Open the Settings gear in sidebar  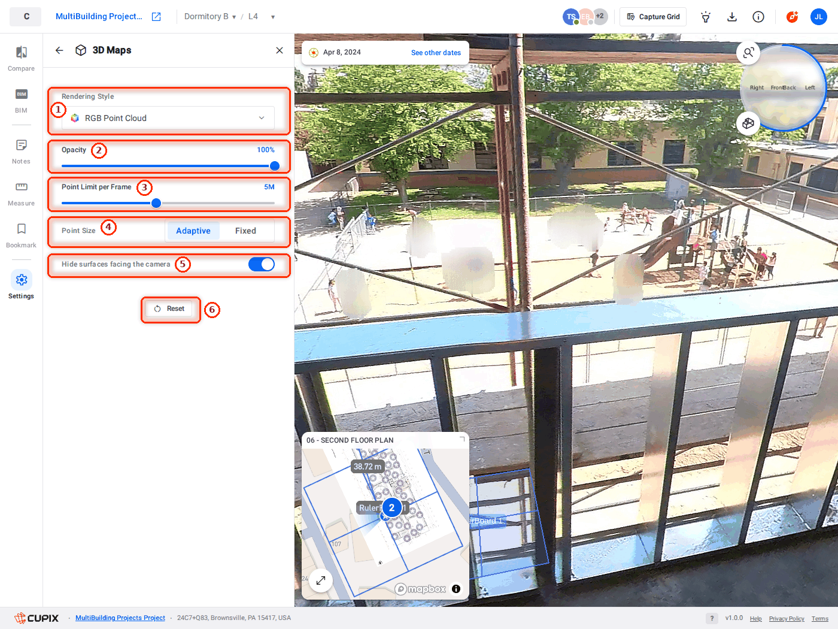(x=22, y=285)
